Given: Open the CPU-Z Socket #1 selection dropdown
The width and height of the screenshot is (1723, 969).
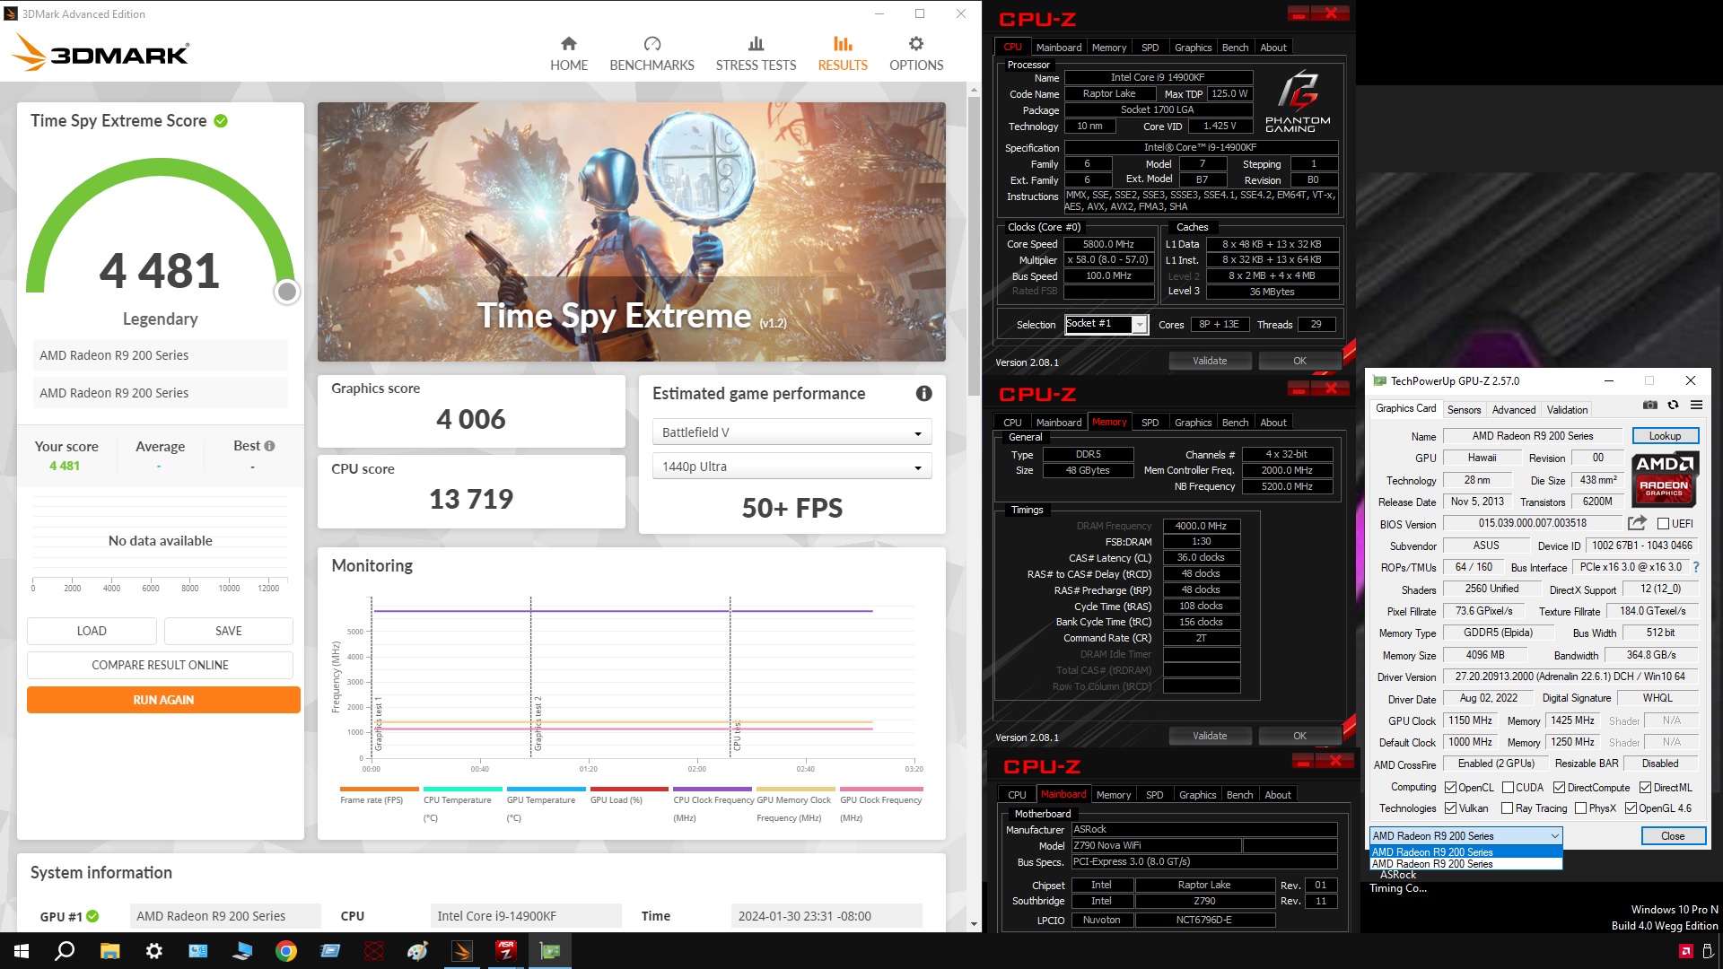Looking at the screenshot, I should [x=1106, y=324].
